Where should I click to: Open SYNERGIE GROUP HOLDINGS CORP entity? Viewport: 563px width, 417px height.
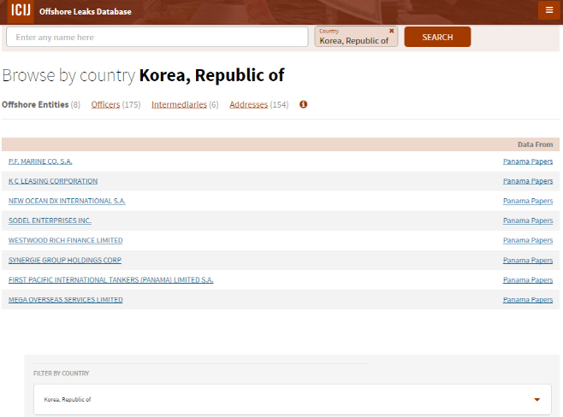point(65,260)
